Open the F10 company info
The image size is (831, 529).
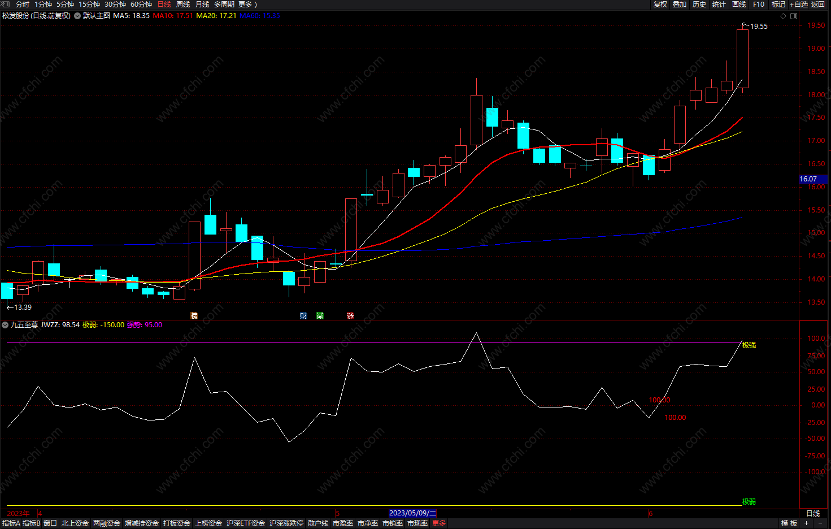pyautogui.click(x=759, y=5)
